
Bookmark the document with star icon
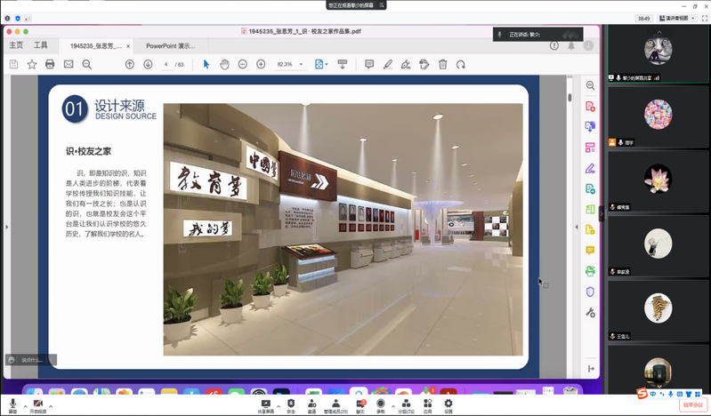click(x=32, y=64)
